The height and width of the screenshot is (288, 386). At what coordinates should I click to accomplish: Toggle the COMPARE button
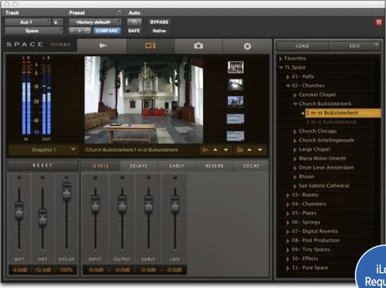[106, 31]
